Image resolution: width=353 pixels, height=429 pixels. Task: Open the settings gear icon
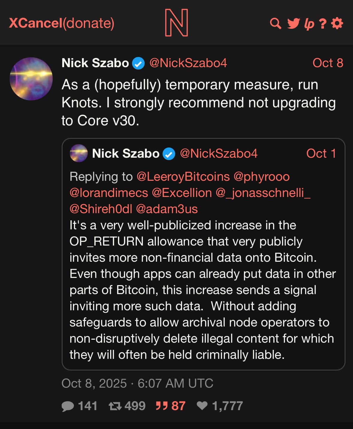pyautogui.click(x=337, y=23)
